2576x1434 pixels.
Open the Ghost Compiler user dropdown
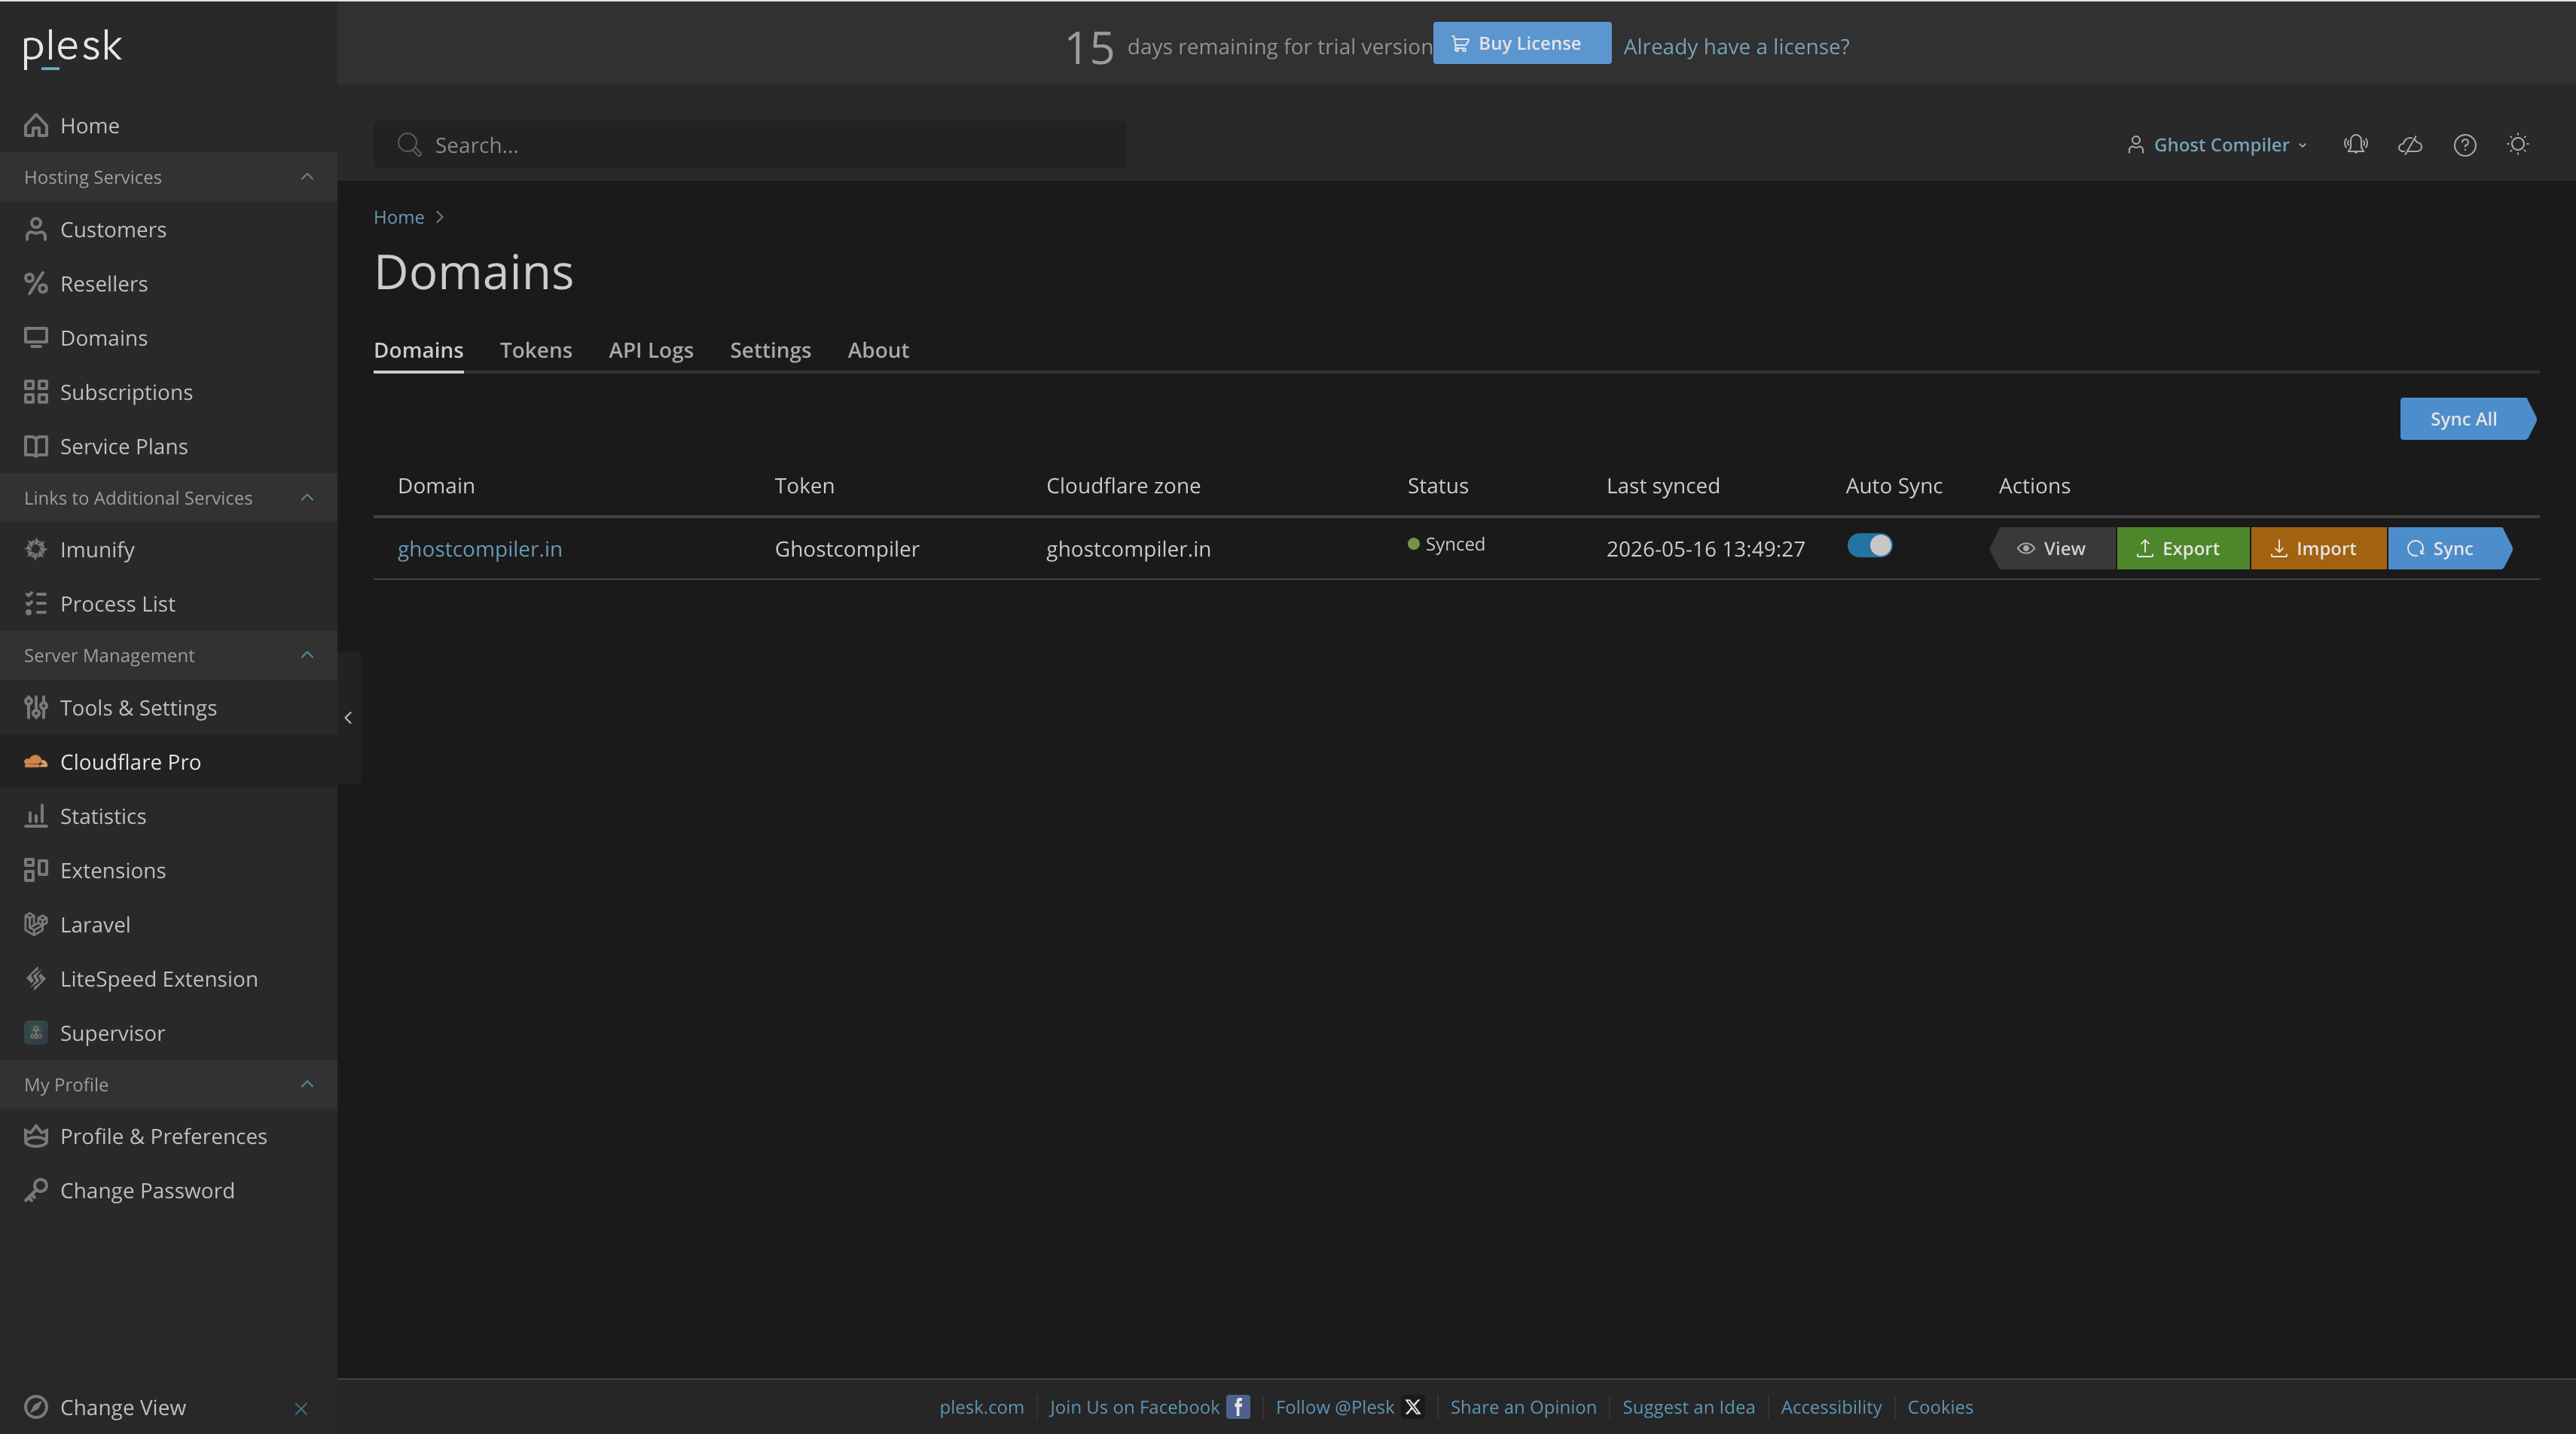(2218, 145)
